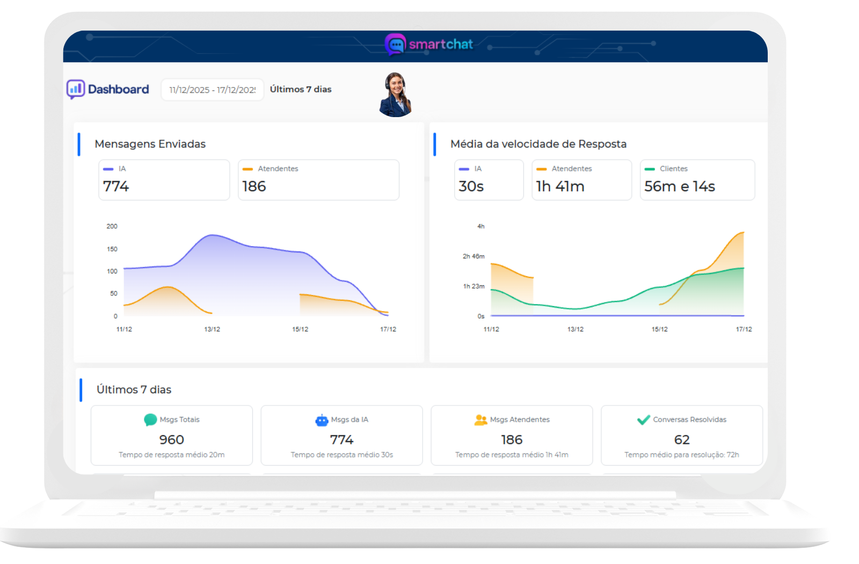Screen dimensions: 859x564
Task: Click the Dashboard chart icon
Action: (x=76, y=89)
